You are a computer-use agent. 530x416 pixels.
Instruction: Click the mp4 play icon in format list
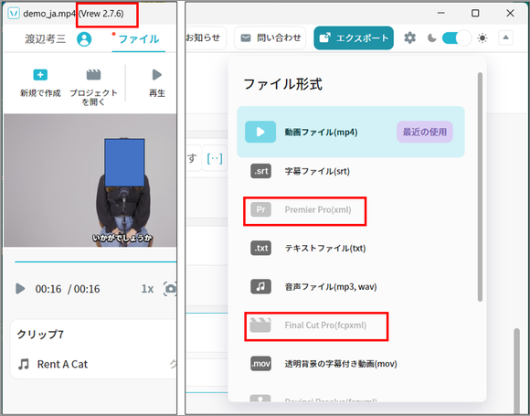pos(260,132)
